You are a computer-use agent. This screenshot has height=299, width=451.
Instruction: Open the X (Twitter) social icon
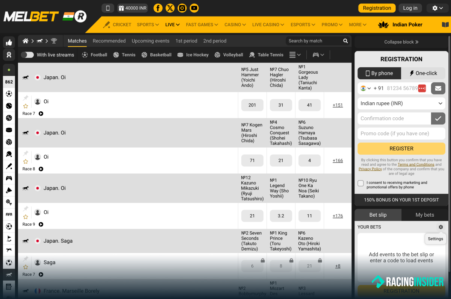[x=170, y=8]
